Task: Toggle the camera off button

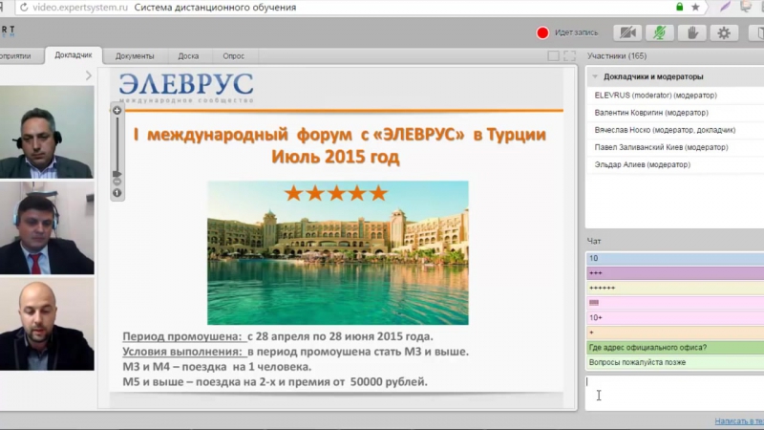Action: click(627, 32)
